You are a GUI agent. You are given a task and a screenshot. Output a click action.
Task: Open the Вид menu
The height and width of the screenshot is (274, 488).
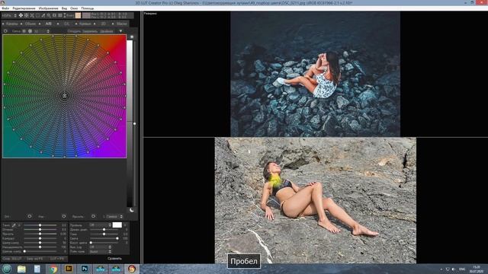pyautogui.click(x=64, y=8)
